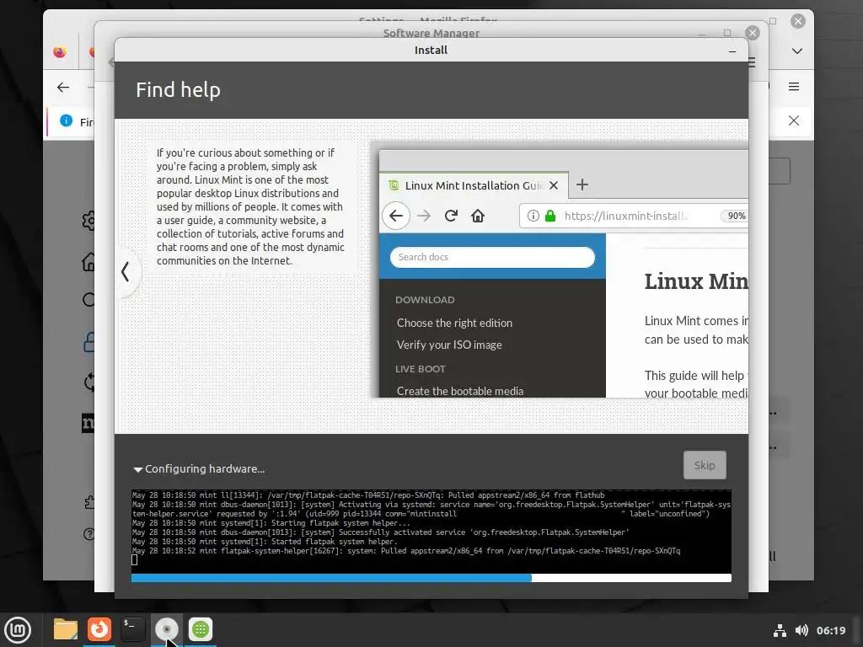
Task: Open the network tray icon
Action: click(x=780, y=630)
